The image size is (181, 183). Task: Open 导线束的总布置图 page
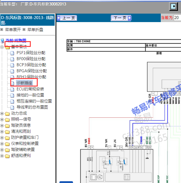(32, 107)
